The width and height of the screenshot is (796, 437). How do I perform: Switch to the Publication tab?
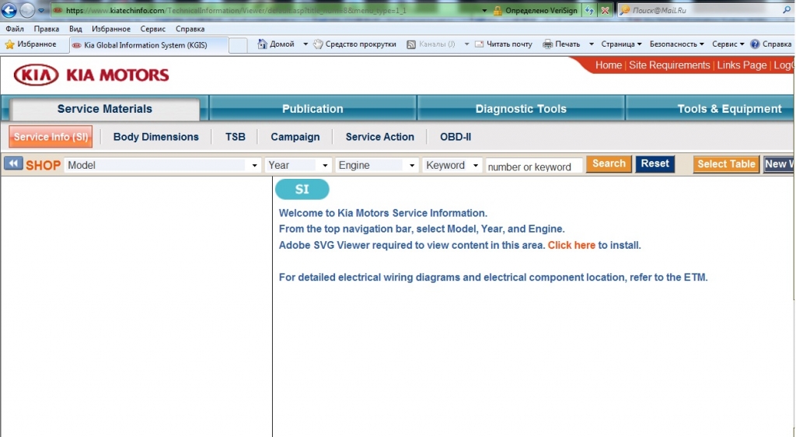[312, 109]
